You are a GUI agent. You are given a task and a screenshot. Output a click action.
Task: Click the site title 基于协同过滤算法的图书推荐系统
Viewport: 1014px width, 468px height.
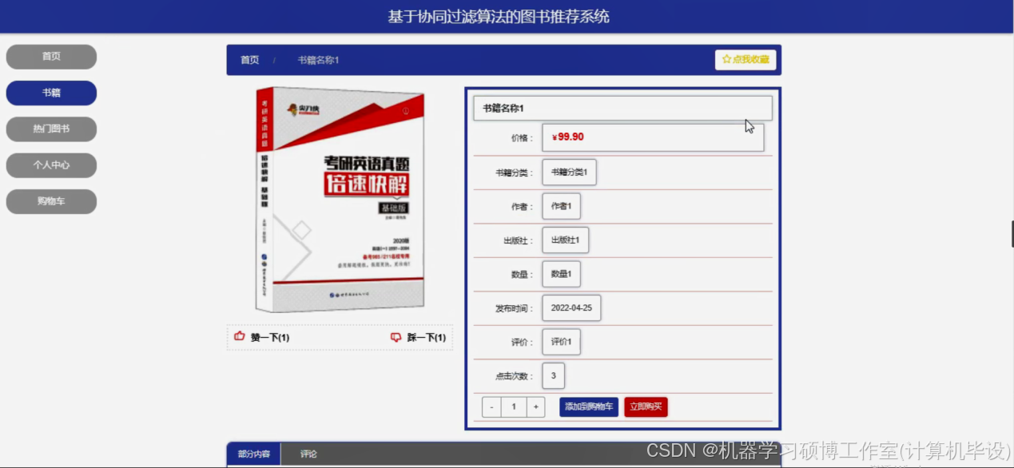pyautogui.click(x=499, y=17)
